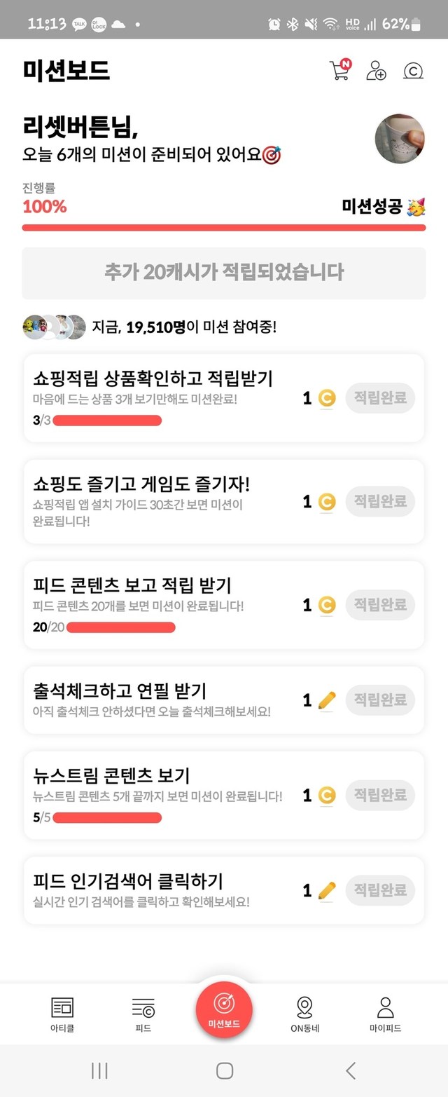Tap the 100% mission progress bar

point(224,227)
